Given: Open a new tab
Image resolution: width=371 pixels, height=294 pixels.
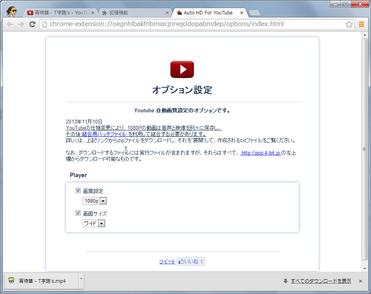Looking at the screenshot, I should (255, 13).
